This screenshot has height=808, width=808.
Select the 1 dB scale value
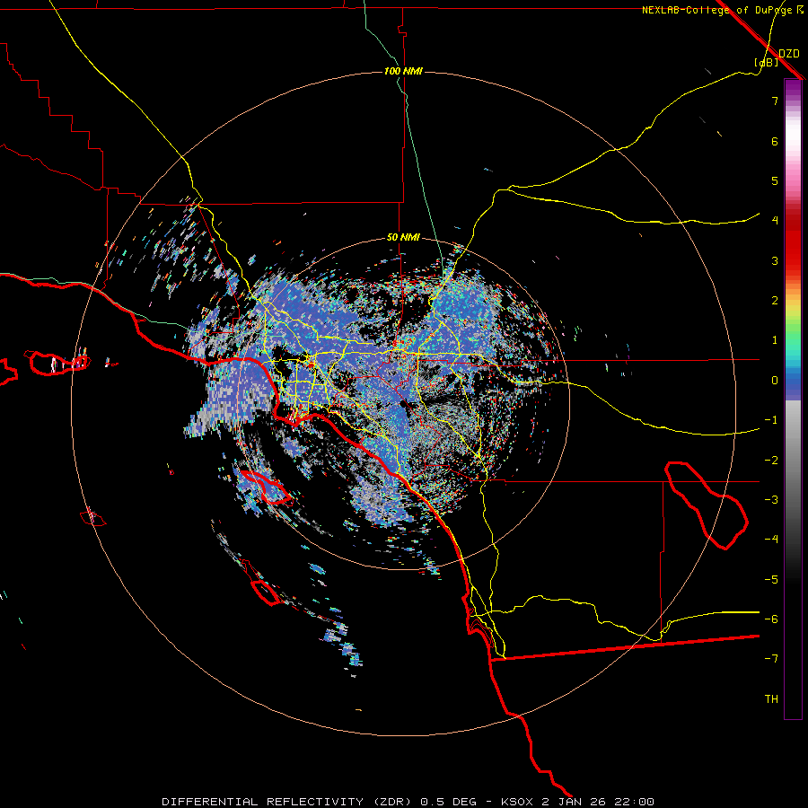775,340
